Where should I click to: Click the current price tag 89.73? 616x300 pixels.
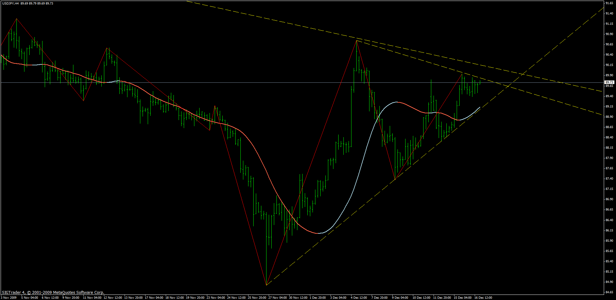(x=609, y=82)
